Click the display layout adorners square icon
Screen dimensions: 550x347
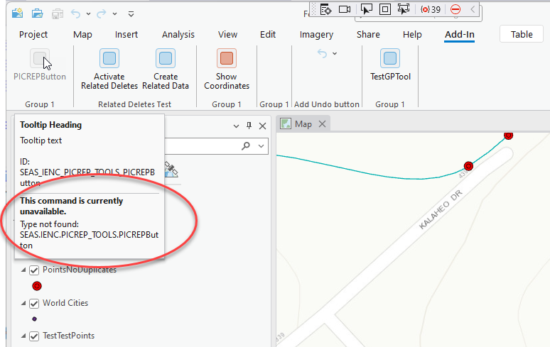point(385,9)
